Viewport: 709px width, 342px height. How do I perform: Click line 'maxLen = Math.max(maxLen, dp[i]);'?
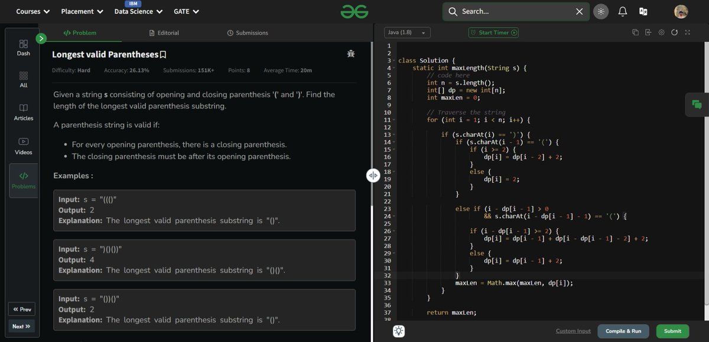point(514,283)
